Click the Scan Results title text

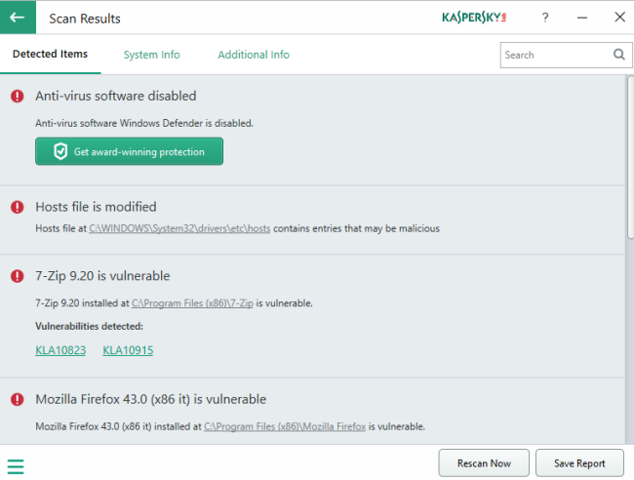click(85, 19)
